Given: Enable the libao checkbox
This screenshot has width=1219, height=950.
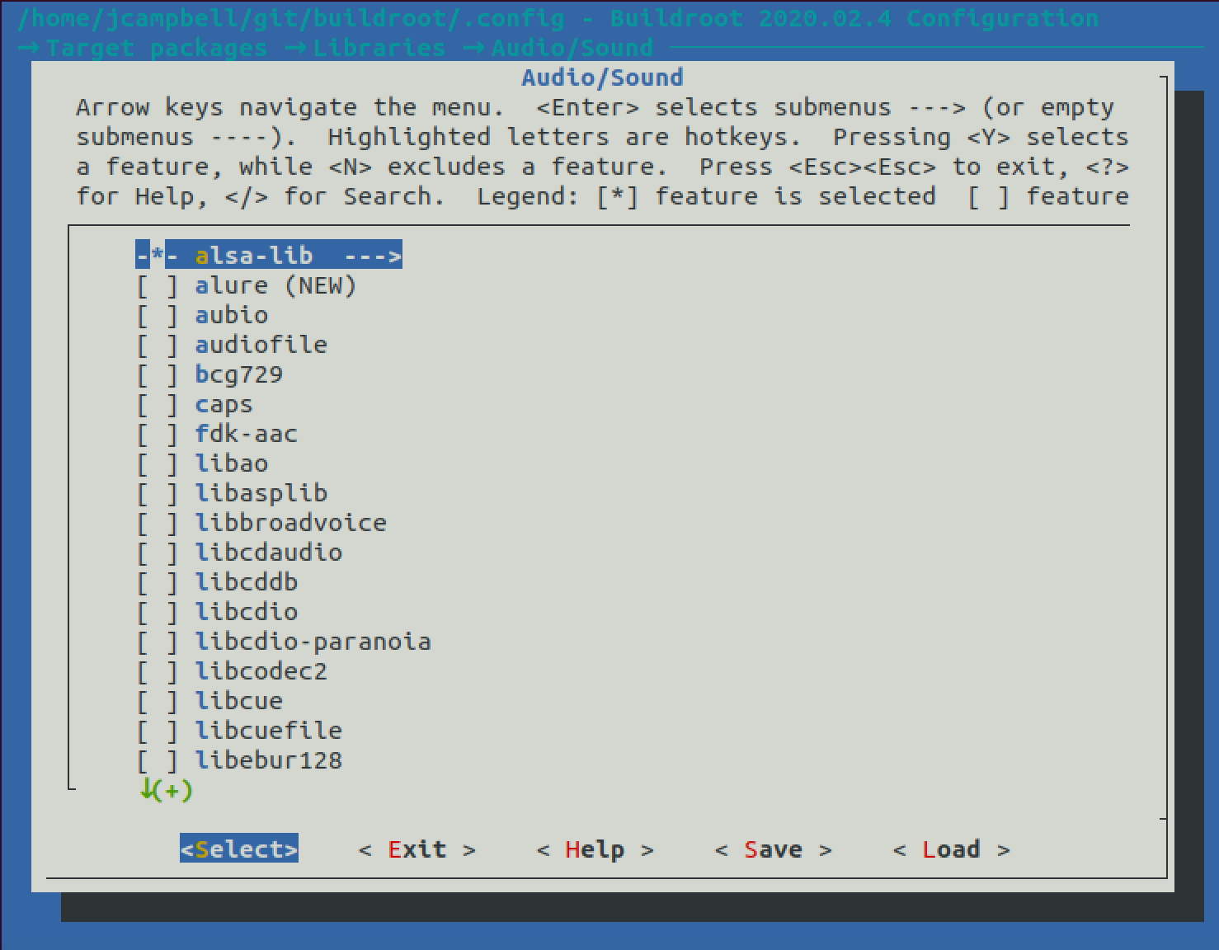Looking at the screenshot, I should click(157, 464).
